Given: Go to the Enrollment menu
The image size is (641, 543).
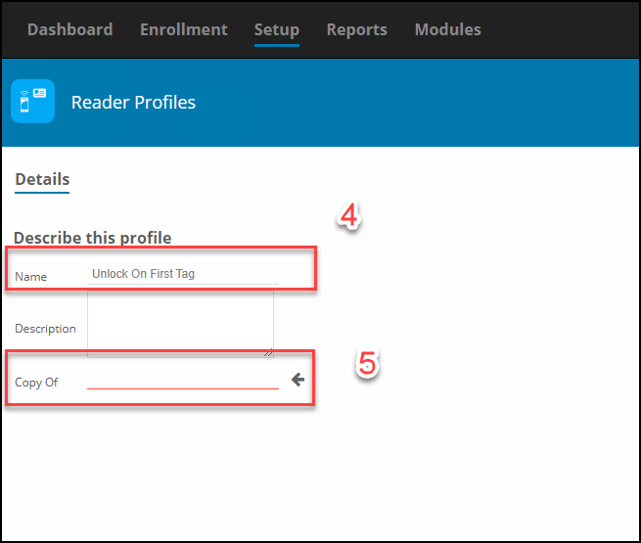Looking at the screenshot, I should (184, 29).
